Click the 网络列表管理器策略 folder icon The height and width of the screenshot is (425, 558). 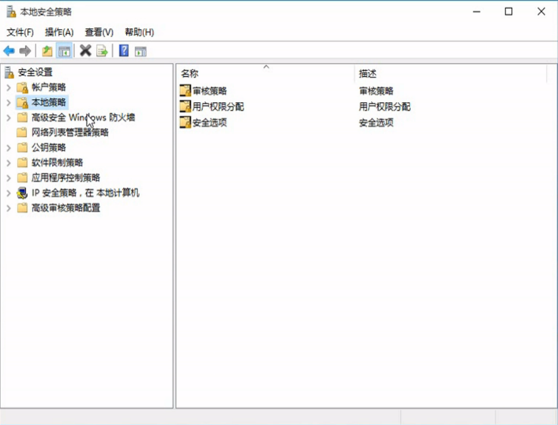coord(22,132)
